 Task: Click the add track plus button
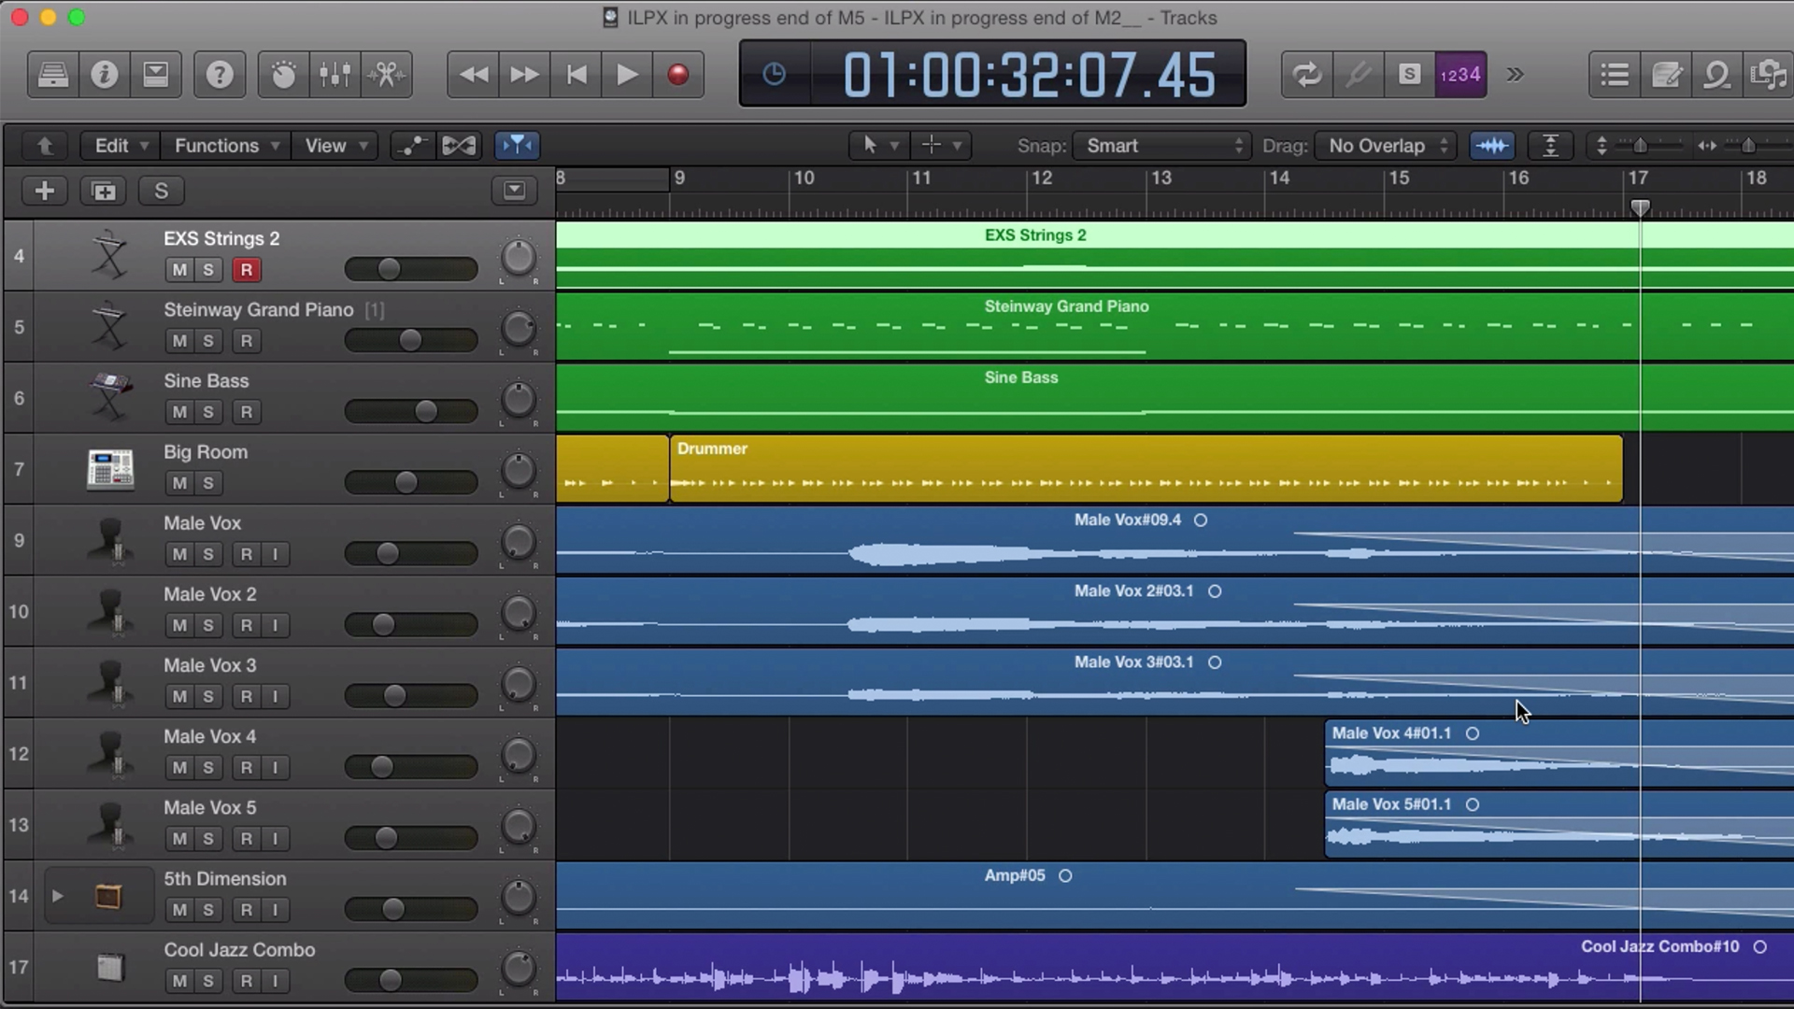tap(44, 192)
